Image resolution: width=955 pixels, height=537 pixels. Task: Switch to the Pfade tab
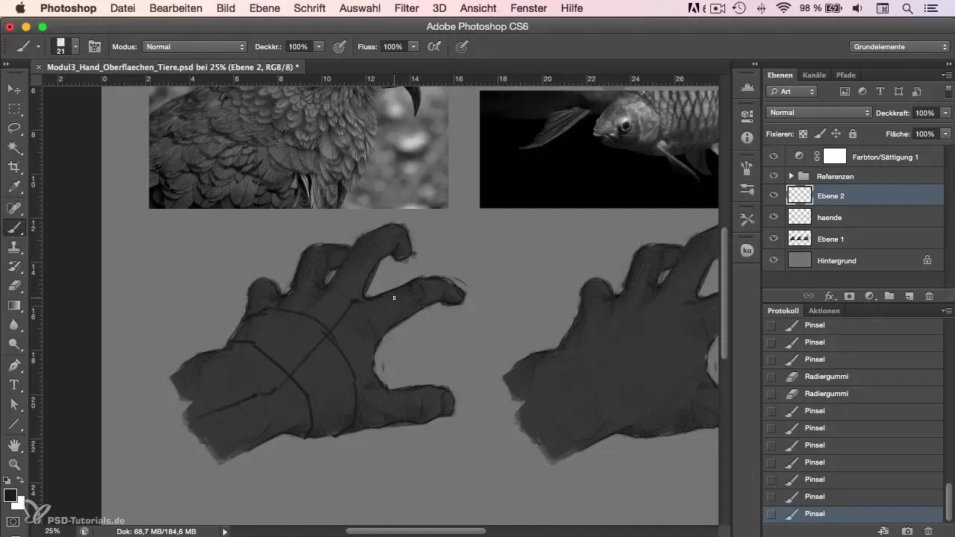click(x=845, y=75)
